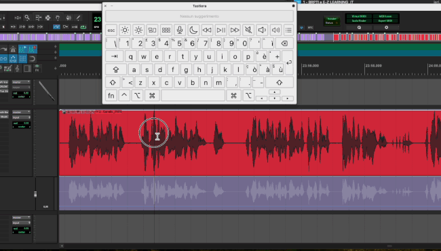Tap the brightness down key on keyboard
Viewport: 441px width, 251px height.
point(125,30)
